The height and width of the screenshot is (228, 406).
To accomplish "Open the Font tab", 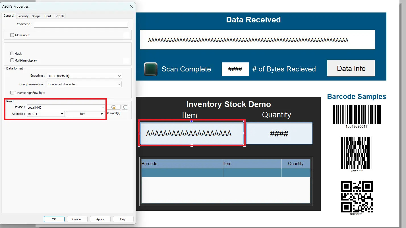I will pyautogui.click(x=48, y=16).
